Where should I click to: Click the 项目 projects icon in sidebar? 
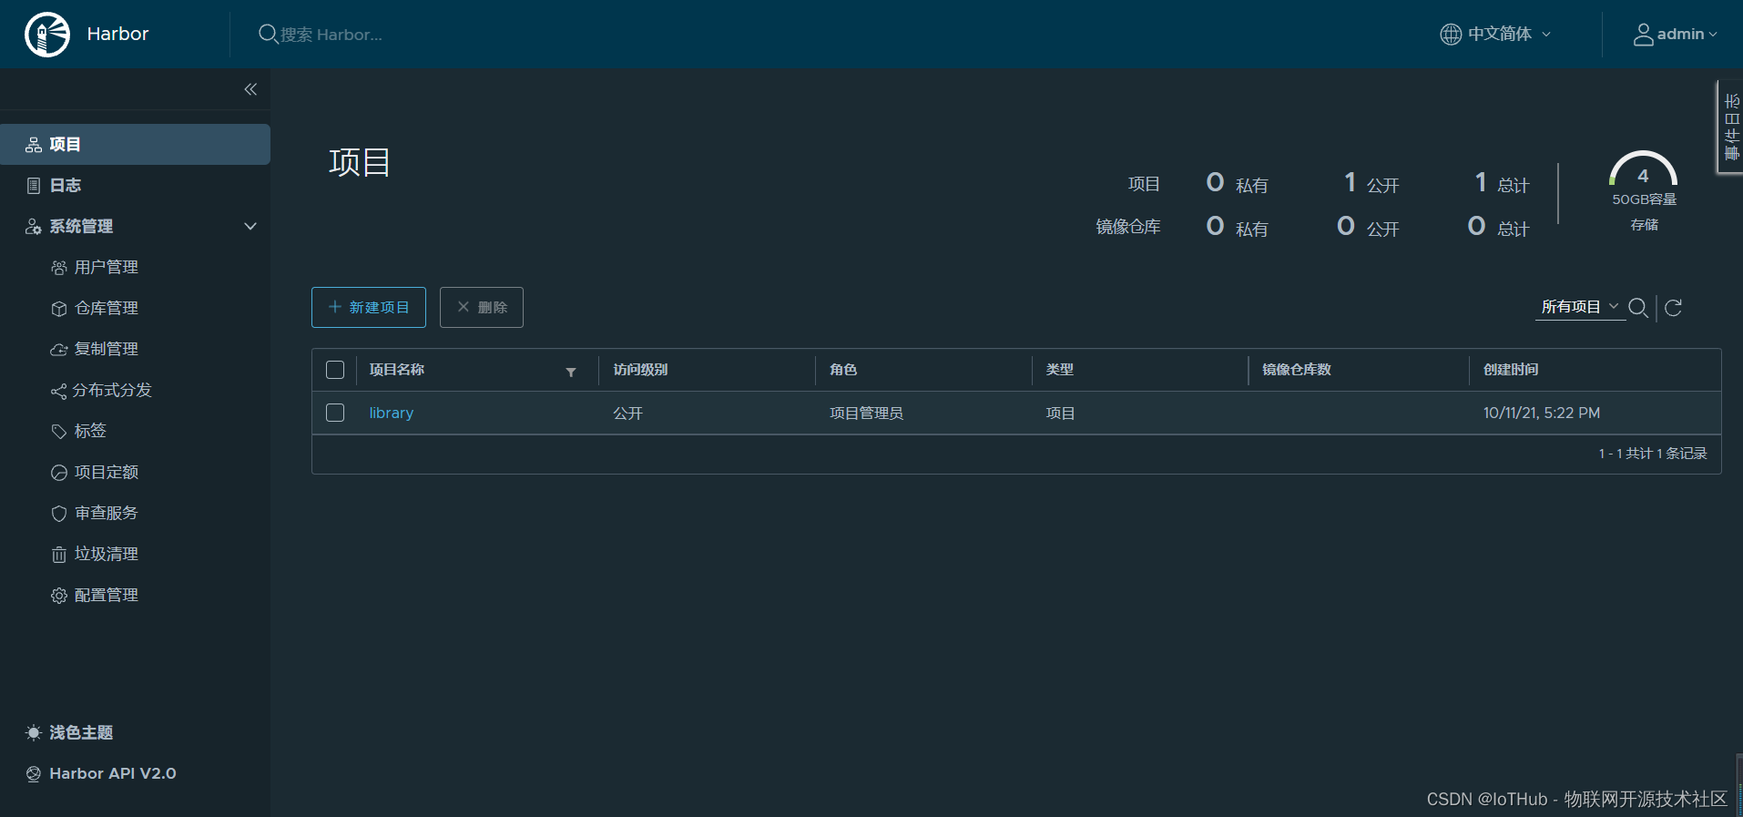click(x=34, y=145)
